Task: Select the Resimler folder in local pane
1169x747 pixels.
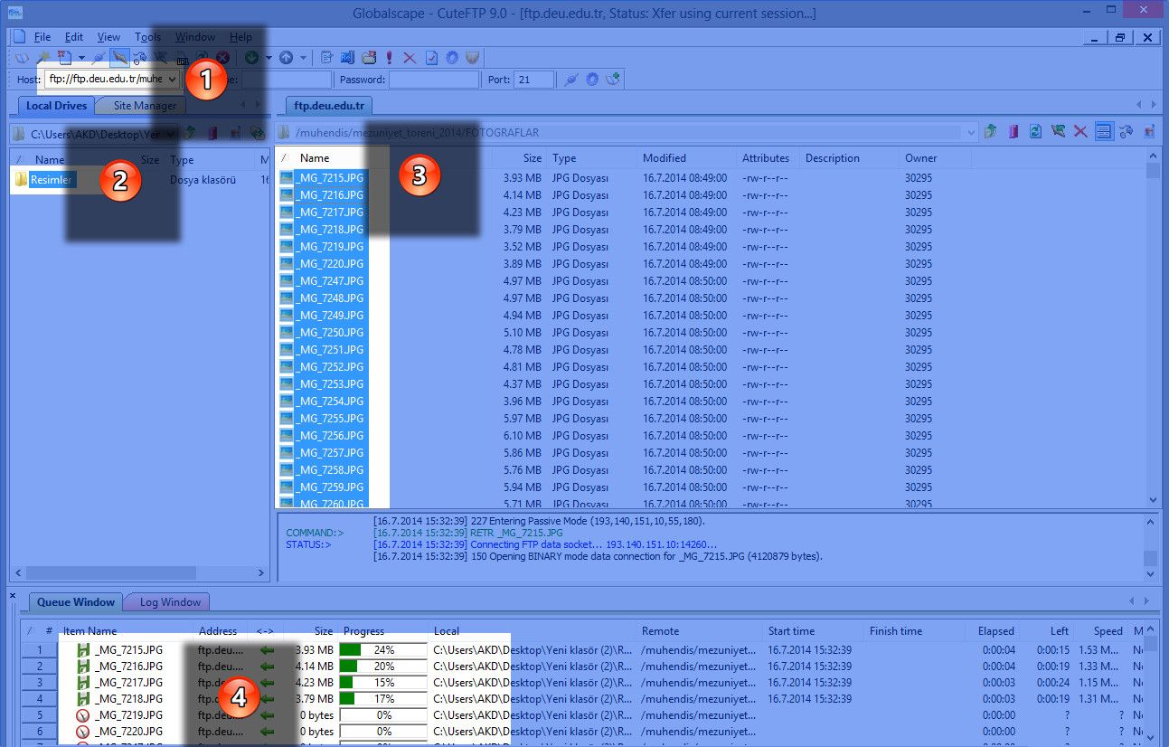Action: 52,179
